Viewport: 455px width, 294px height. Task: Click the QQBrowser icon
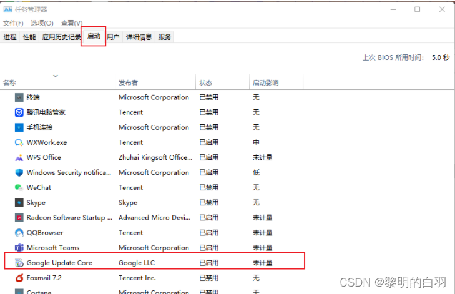click(19, 233)
